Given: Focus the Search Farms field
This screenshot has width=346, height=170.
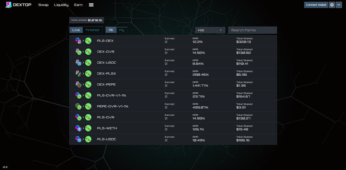Looking at the screenshot, I should 253,30.
